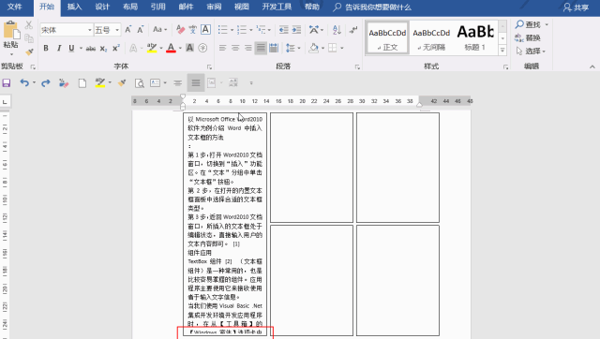Apply the 无间隔 style
Image resolution: width=600 pixels, height=339 pixels.
tap(431, 37)
